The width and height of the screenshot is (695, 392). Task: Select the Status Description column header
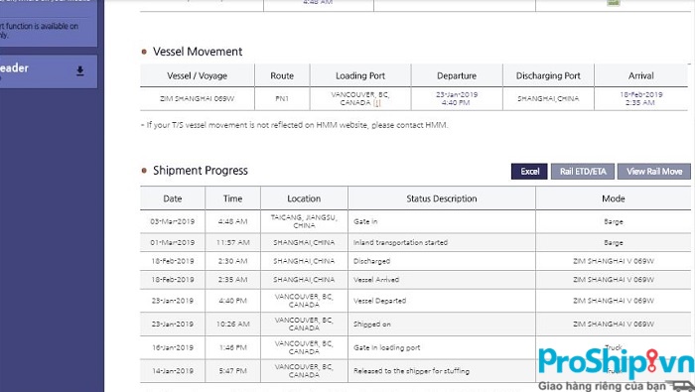point(442,198)
